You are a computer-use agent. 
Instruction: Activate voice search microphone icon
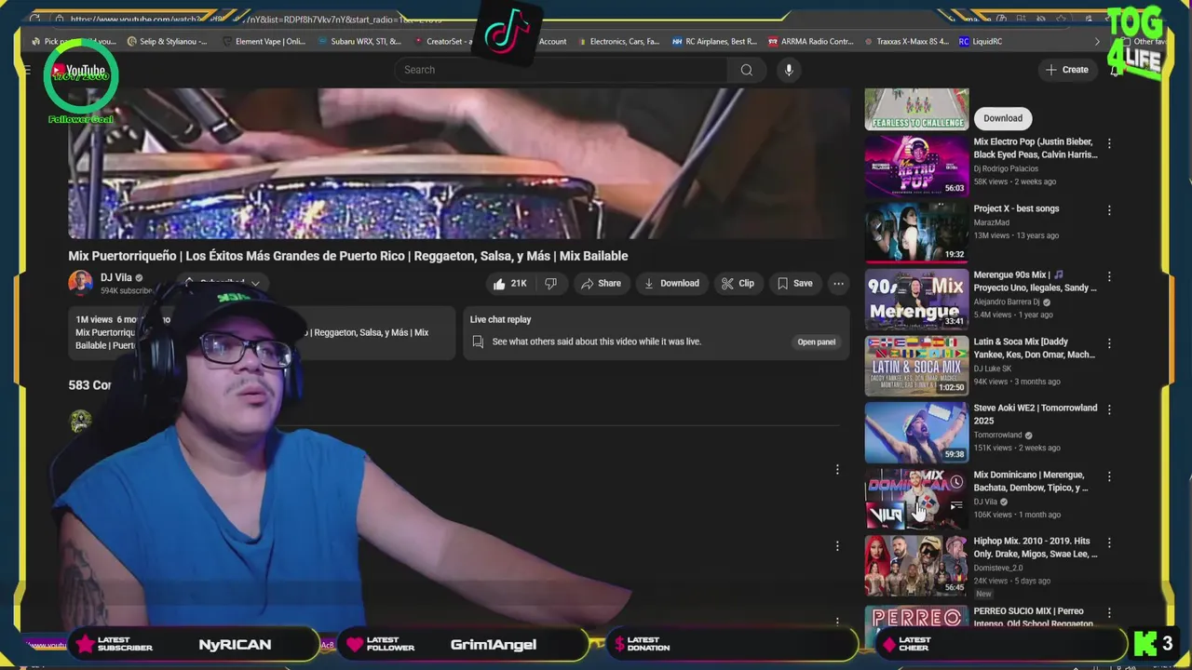789,70
